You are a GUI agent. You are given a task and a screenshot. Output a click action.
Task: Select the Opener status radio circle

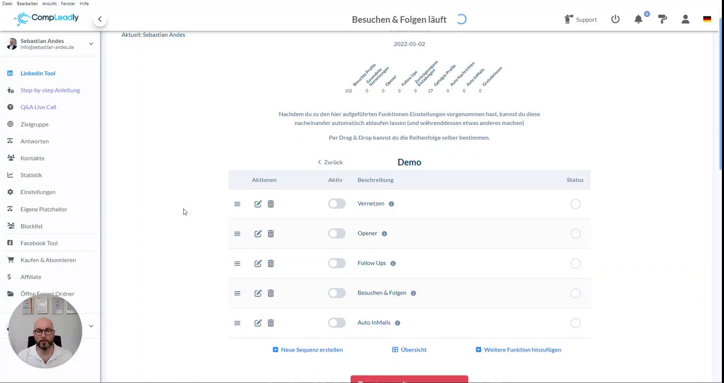(575, 234)
